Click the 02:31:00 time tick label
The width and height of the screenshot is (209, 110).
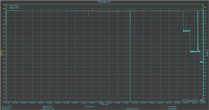(135, 103)
